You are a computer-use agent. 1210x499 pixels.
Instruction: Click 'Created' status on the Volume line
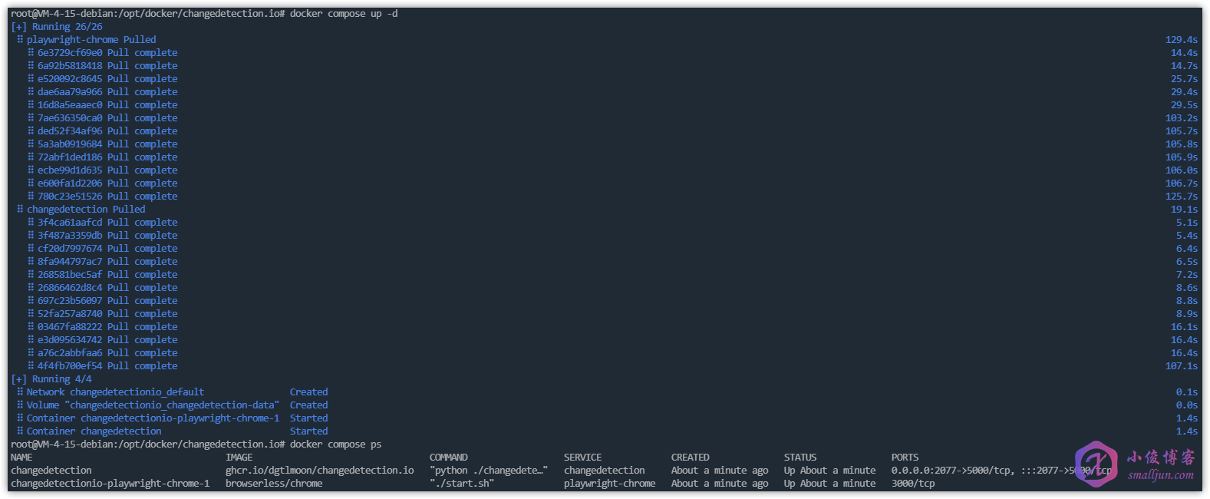click(309, 405)
